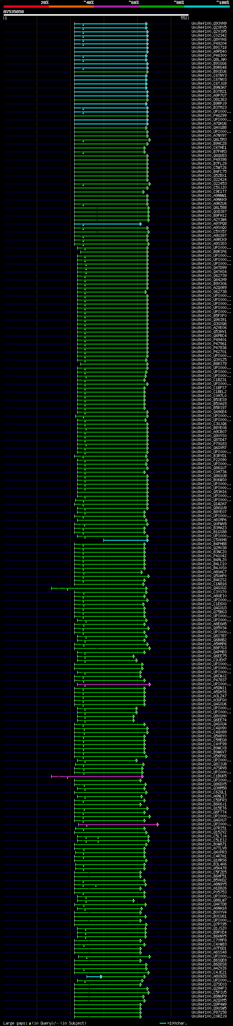This screenshot has width=233, height=1026.
Task: Click UniRef100_P05753 label
Action: [209, 892]
